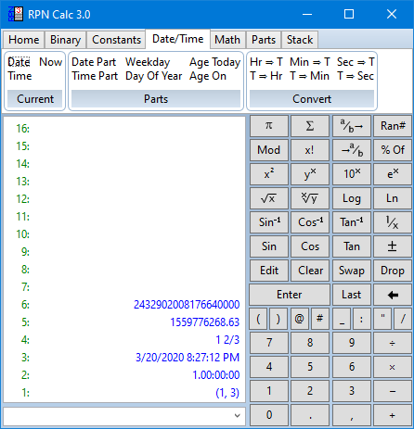
Task: Click the square root of x key
Action: (x=268, y=198)
